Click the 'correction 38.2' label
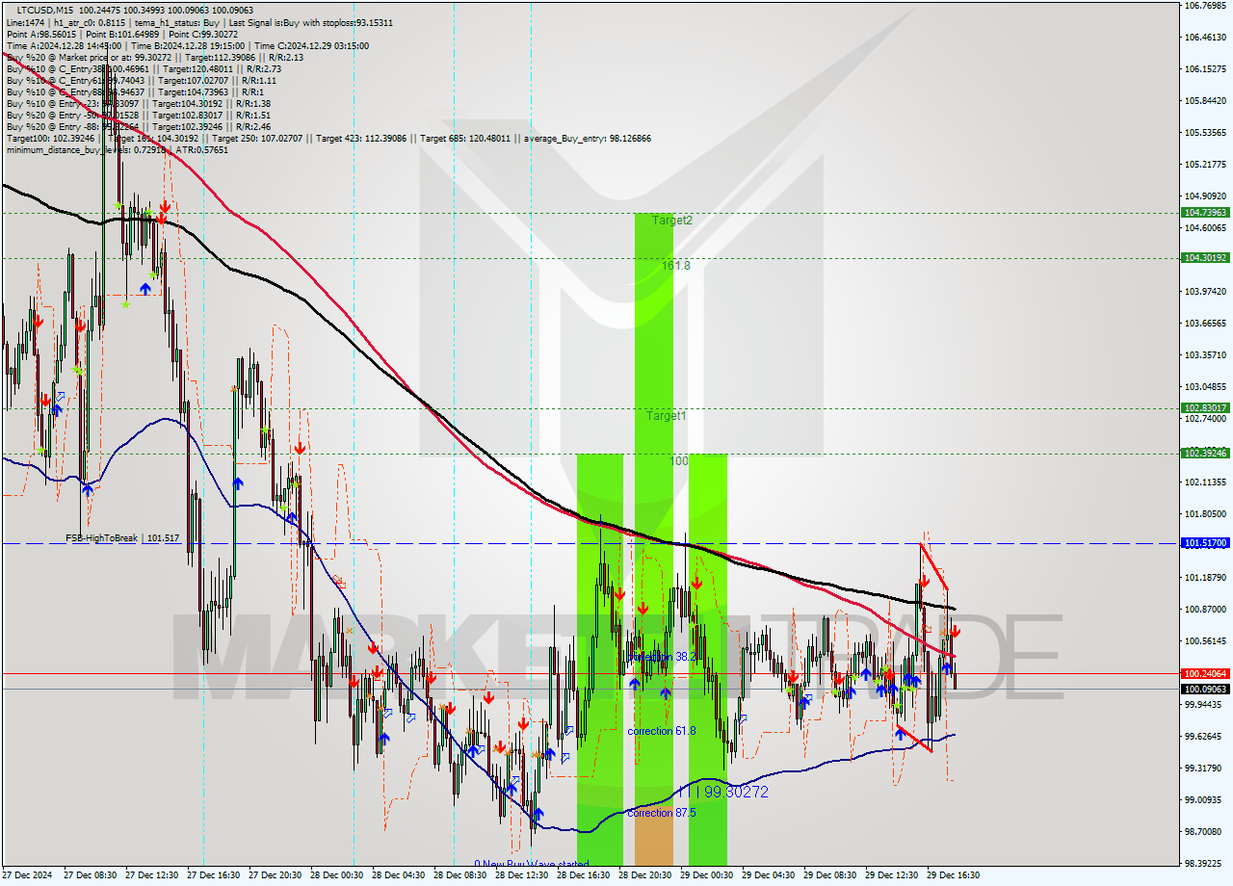This screenshot has width=1233, height=886. (x=663, y=657)
